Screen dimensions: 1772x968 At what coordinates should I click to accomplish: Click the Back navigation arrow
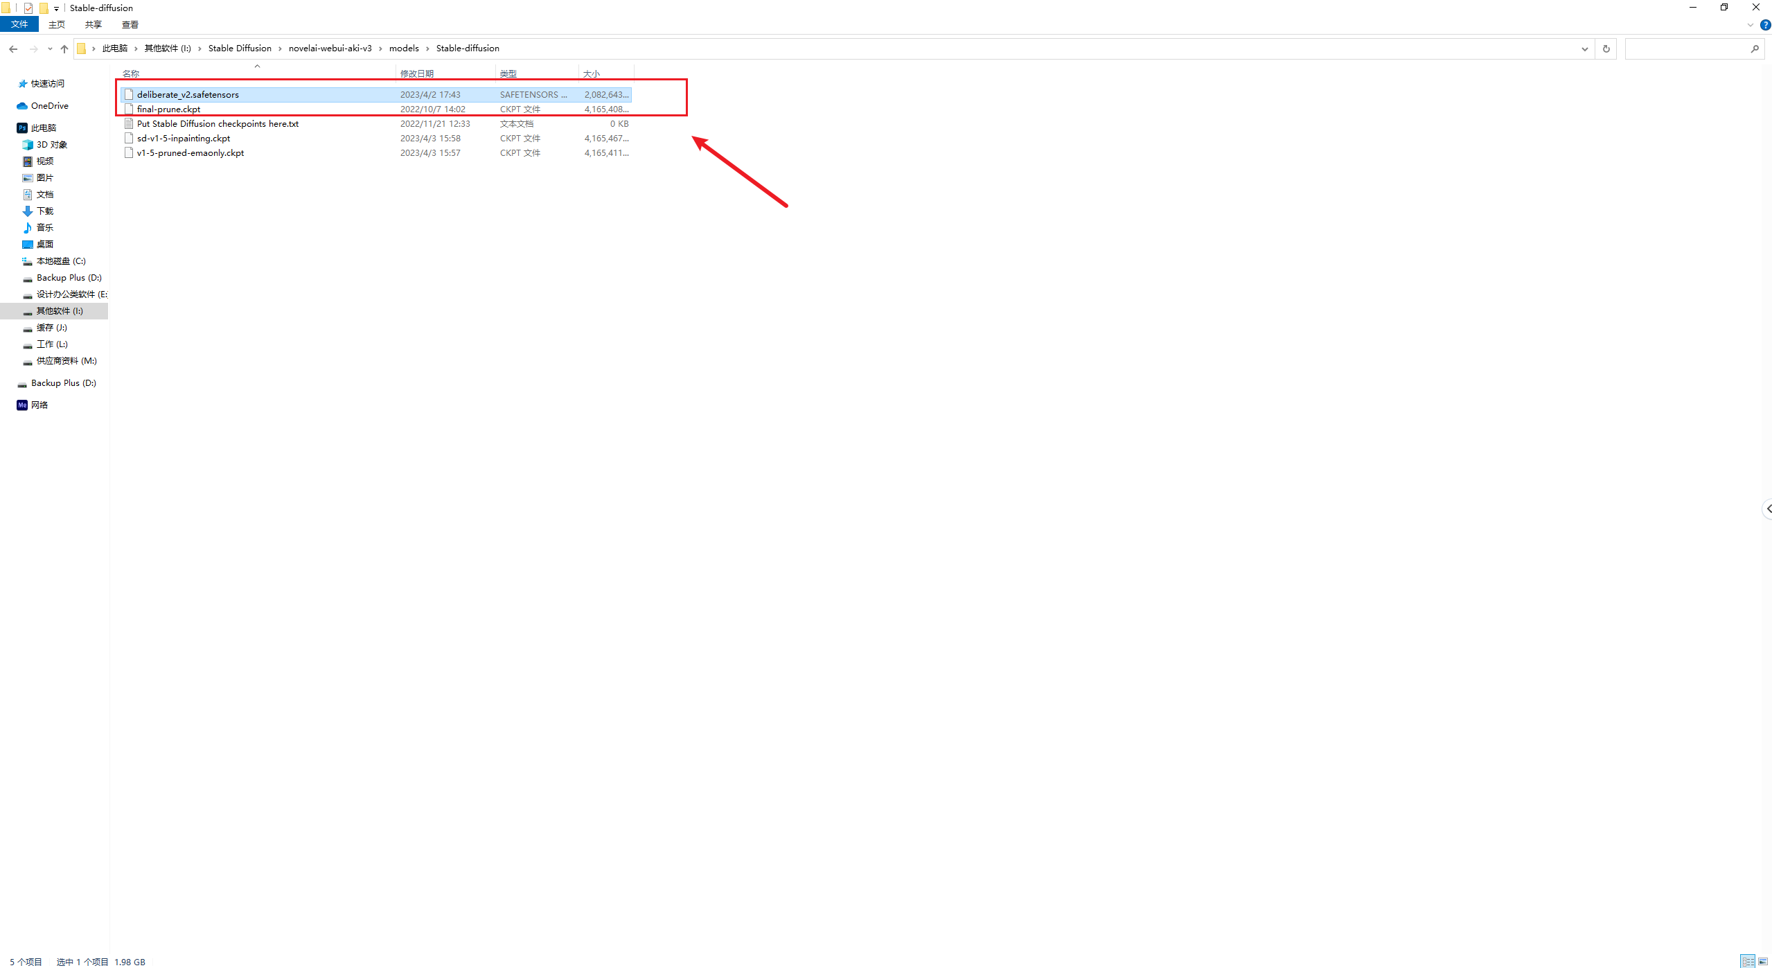point(13,49)
